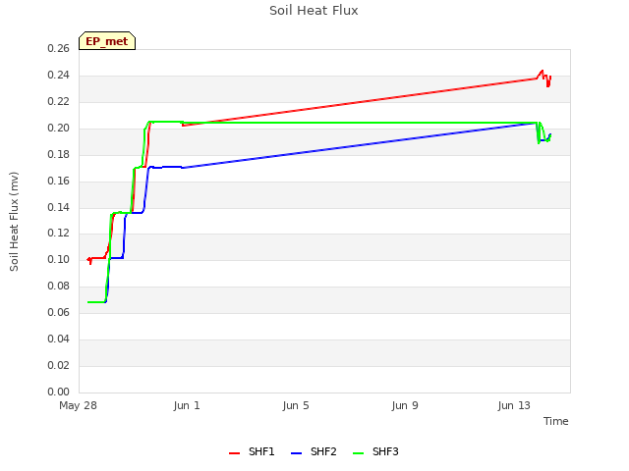Toggle SHF2 series in legend
This screenshot has width=629, height=471.
(314, 451)
